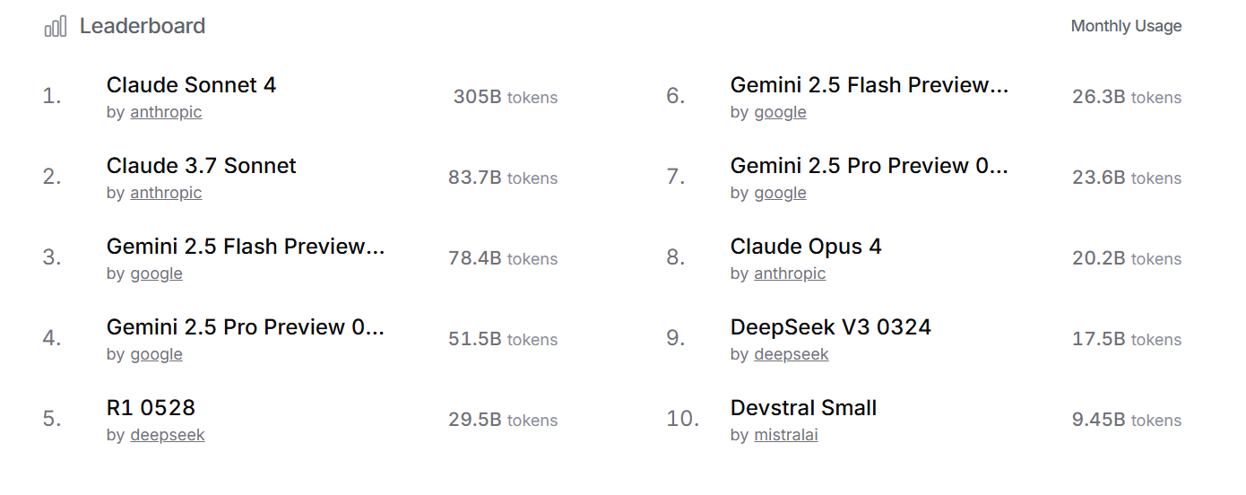The width and height of the screenshot is (1246, 495).
Task: Follow the deepseek link under R1 0528
Action: point(168,435)
